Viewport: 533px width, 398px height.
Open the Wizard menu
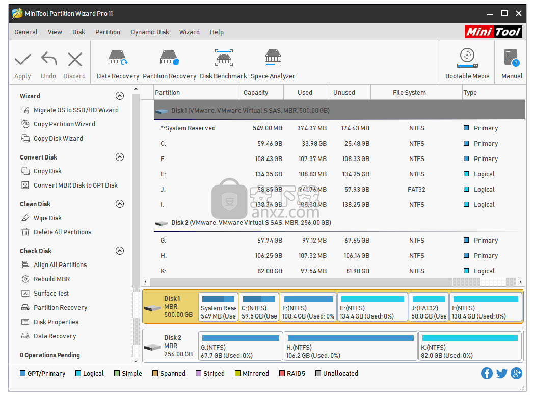(x=190, y=32)
